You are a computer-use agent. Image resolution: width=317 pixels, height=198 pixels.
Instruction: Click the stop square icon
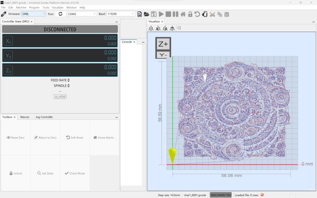pos(168,14)
